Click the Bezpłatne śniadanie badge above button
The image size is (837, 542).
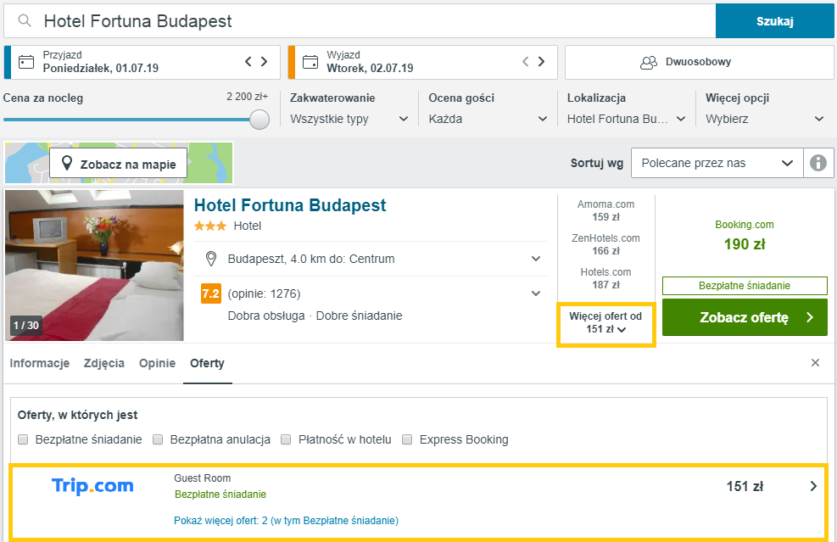click(x=745, y=286)
